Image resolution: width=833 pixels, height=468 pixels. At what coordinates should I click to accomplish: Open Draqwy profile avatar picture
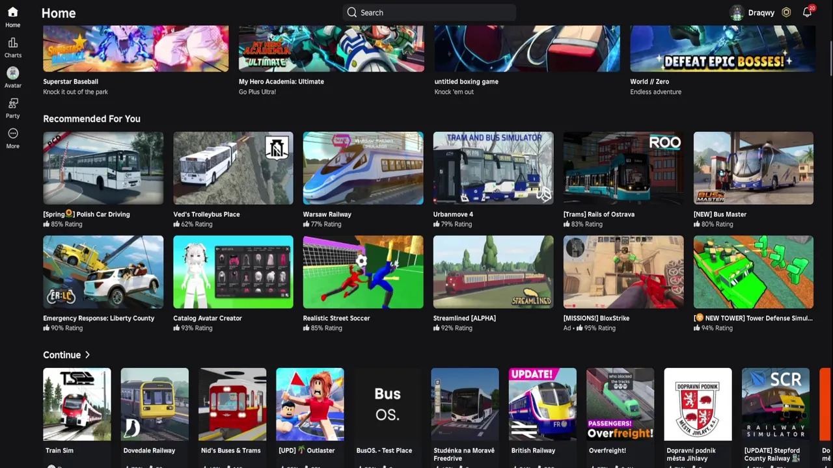(x=737, y=12)
